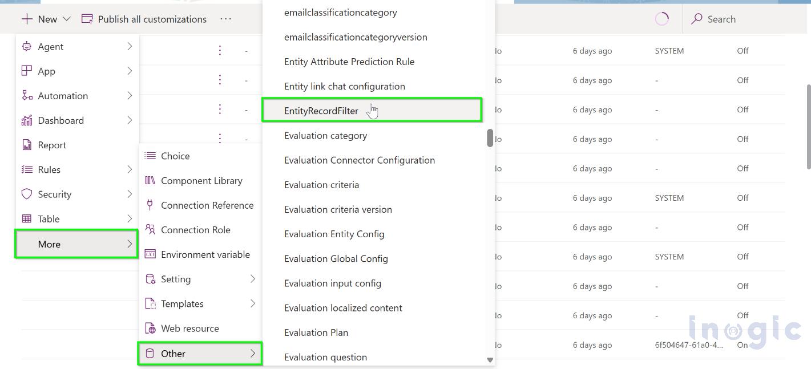Expand the Dashboard submenu arrow
Viewport: 811px width, 369px height.
point(130,120)
